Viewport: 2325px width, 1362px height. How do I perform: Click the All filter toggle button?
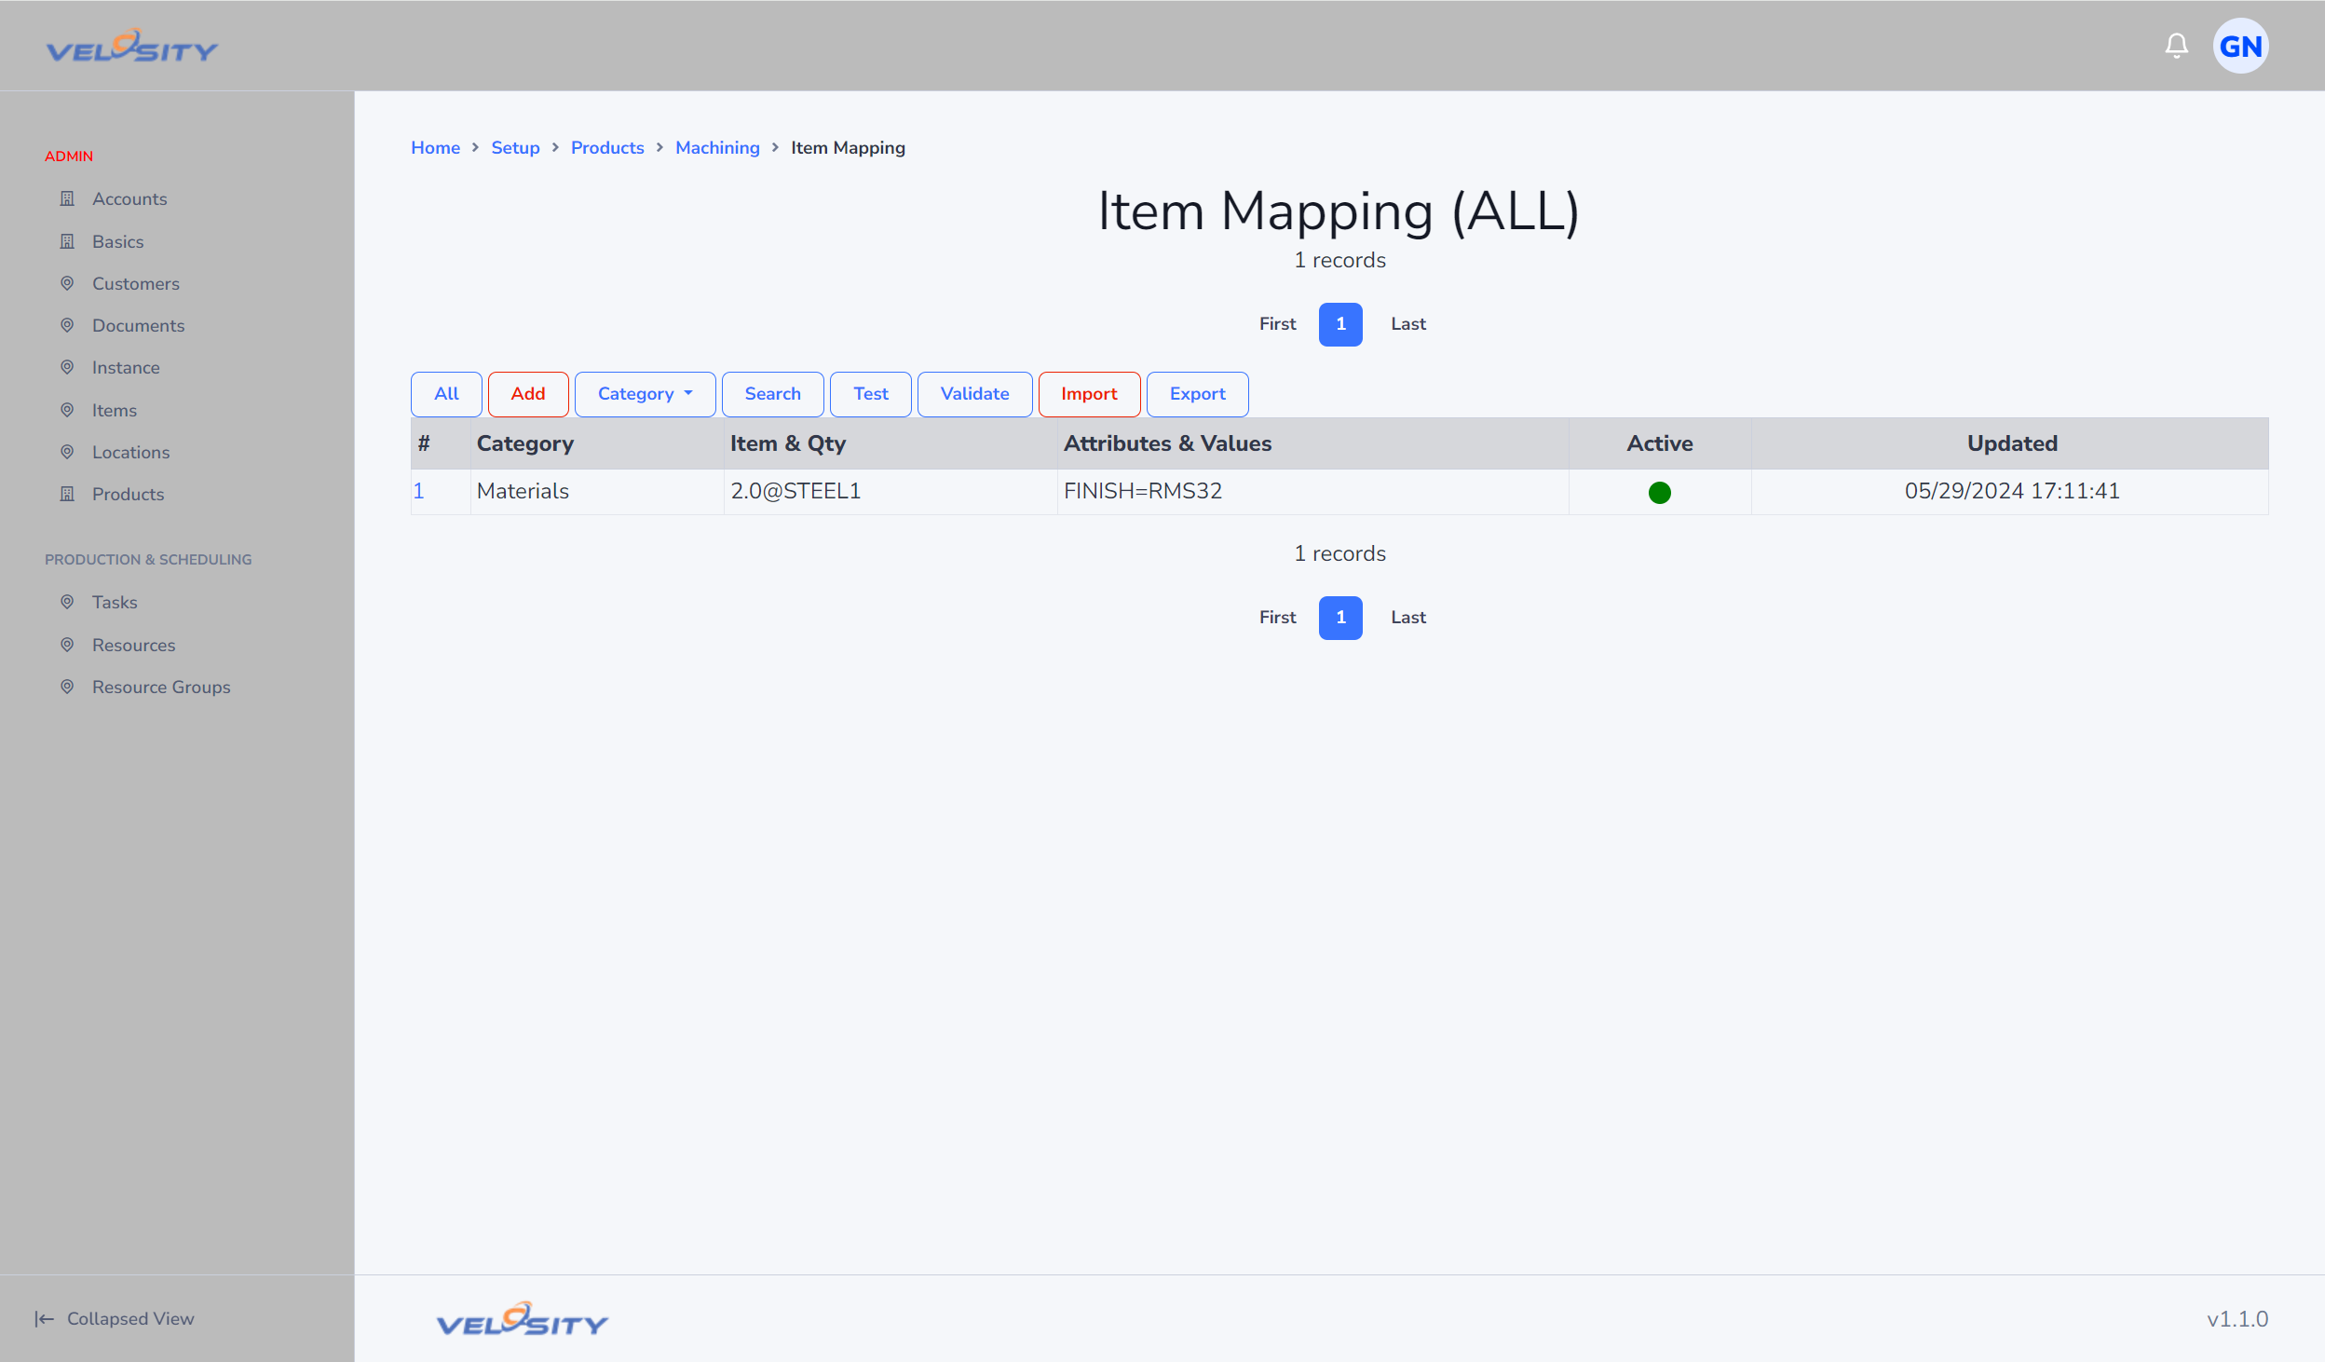446,394
